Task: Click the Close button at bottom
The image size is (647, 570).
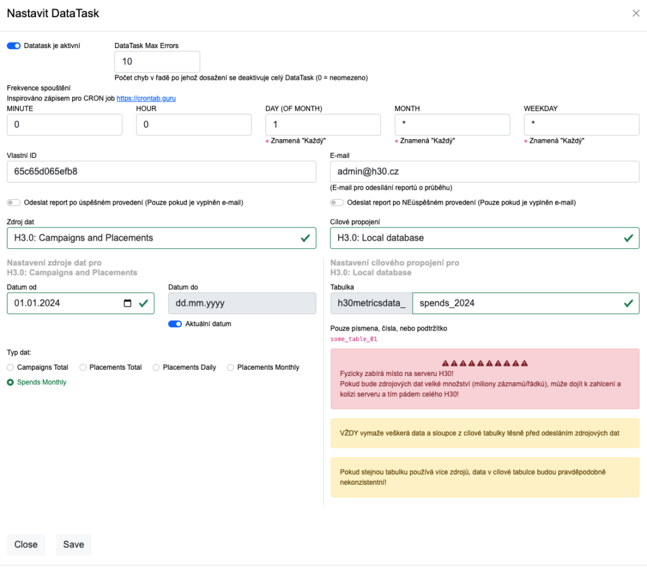Action: pos(26,545)
